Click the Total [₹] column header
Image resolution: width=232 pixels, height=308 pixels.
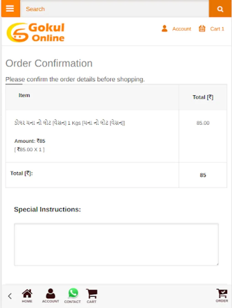203,97
